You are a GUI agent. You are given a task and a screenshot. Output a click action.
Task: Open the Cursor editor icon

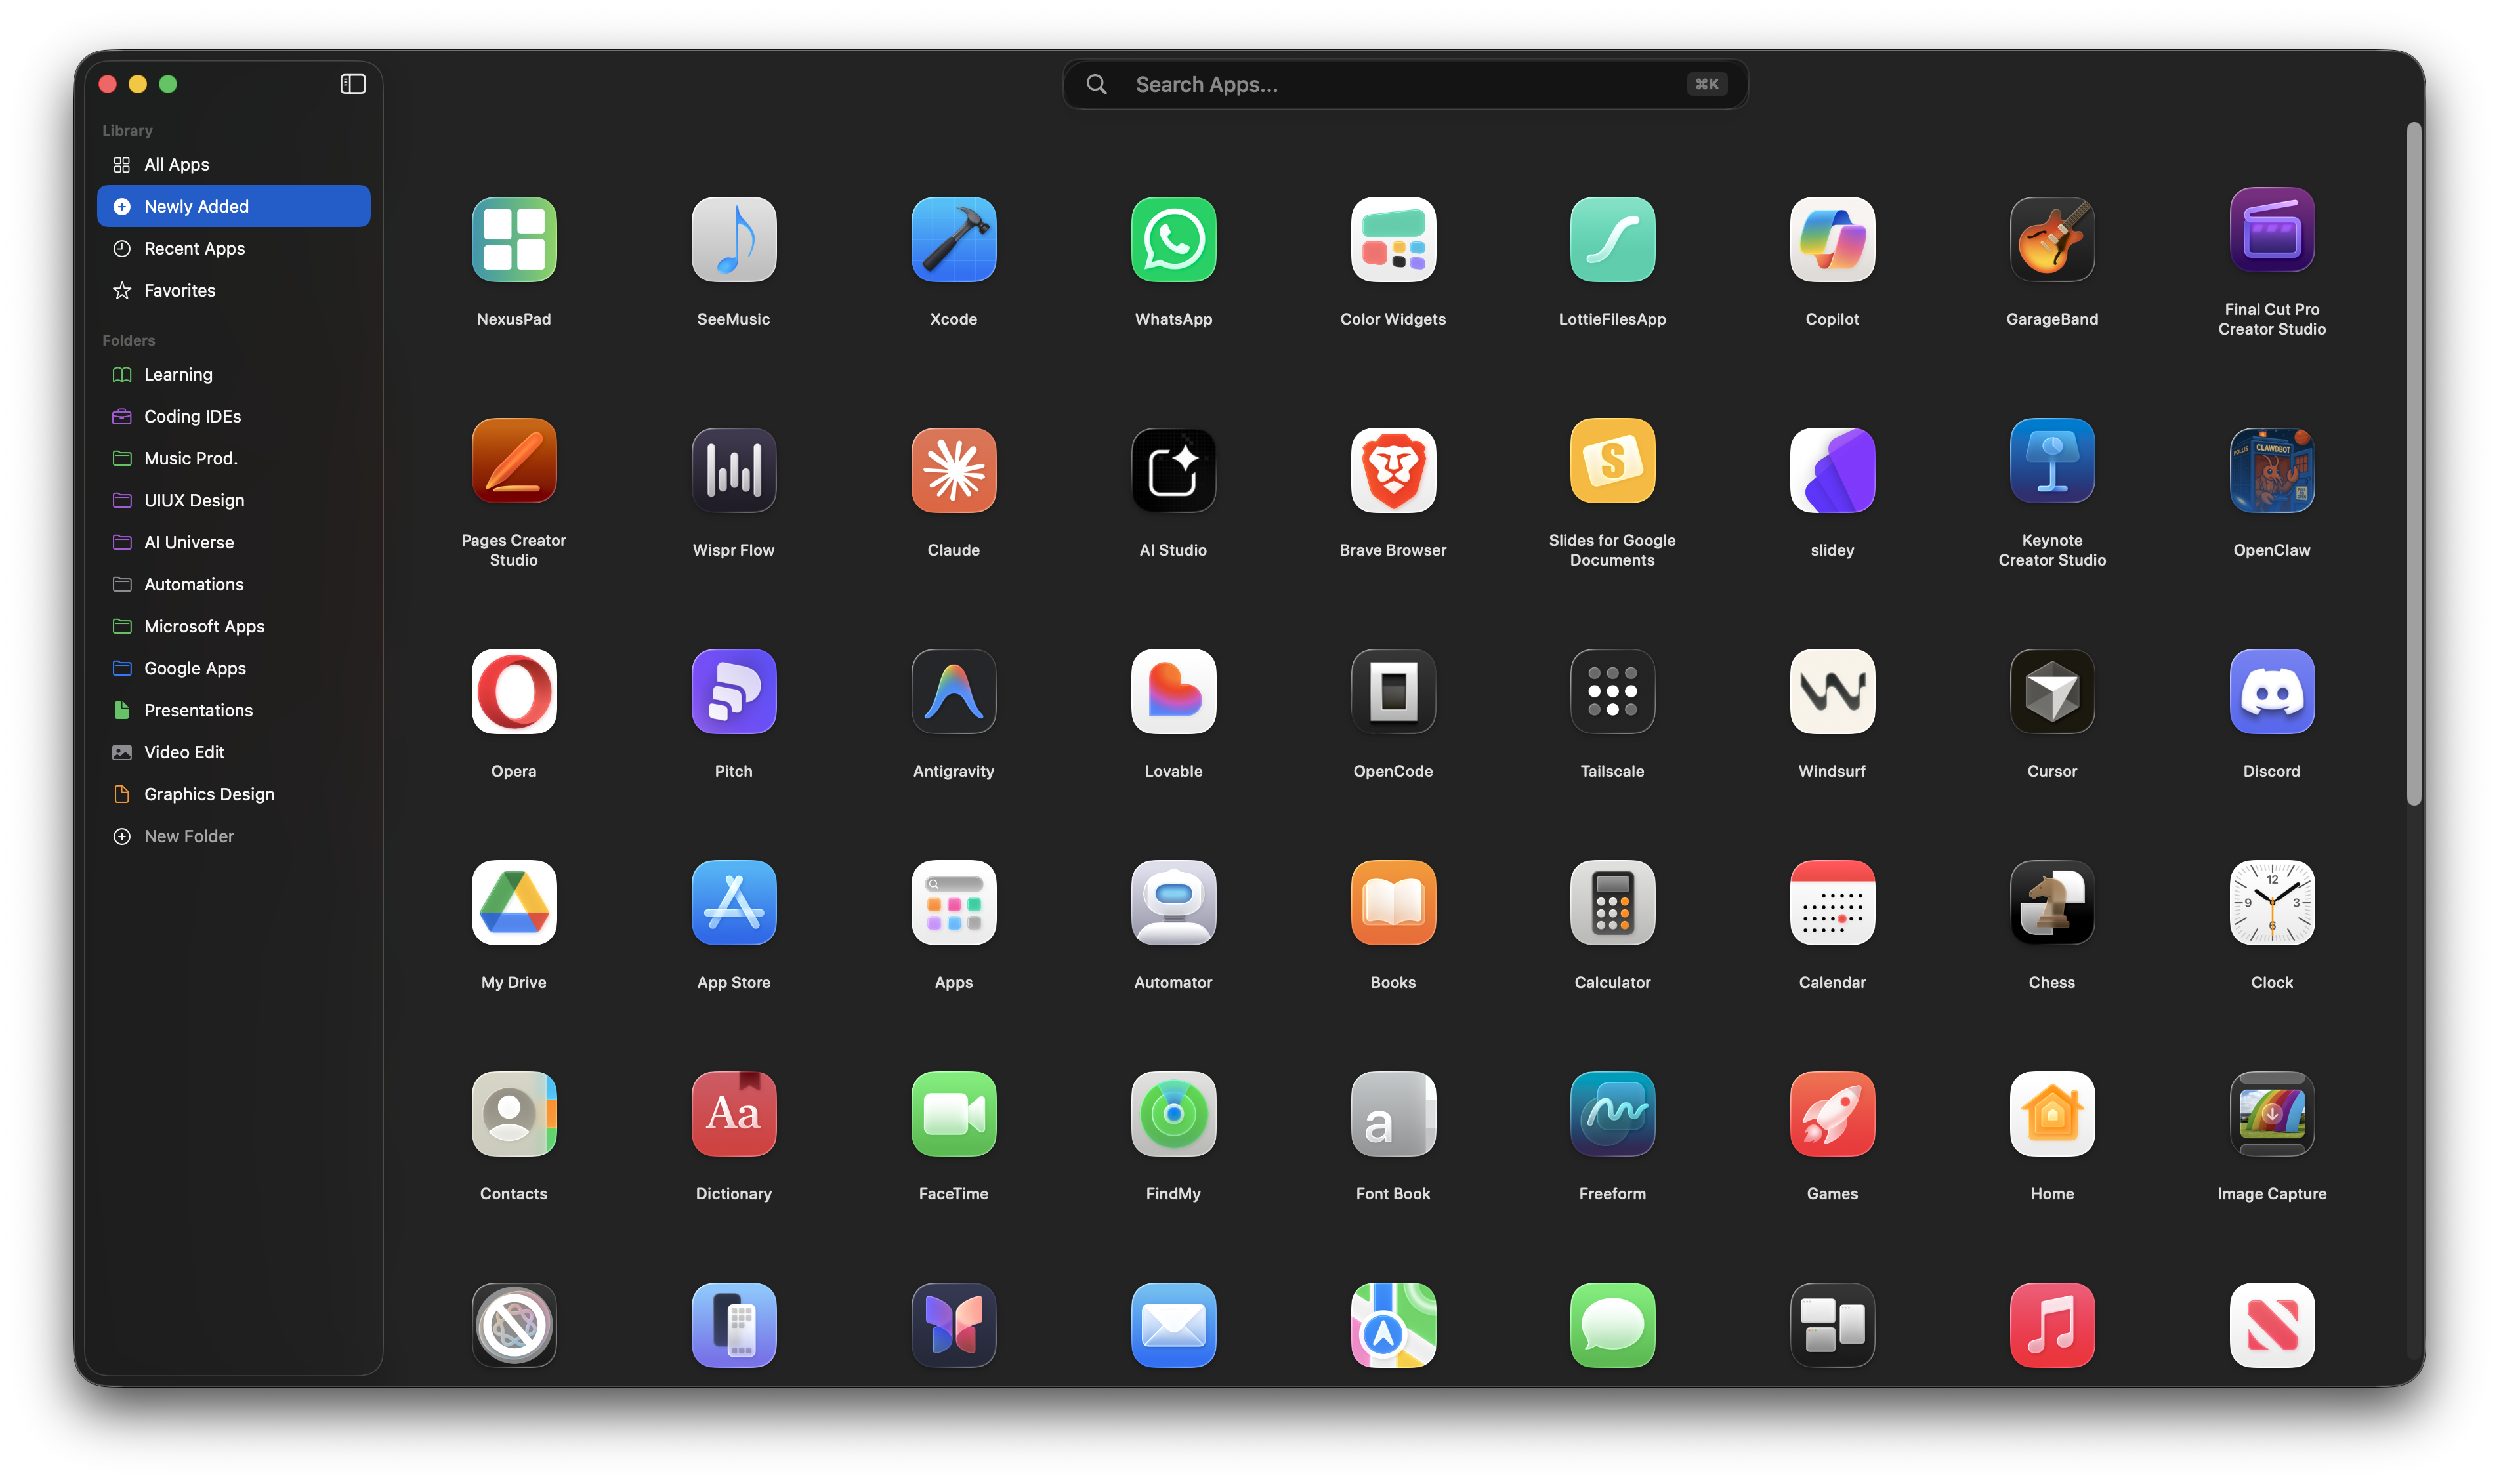click(x=2051, y=691)
